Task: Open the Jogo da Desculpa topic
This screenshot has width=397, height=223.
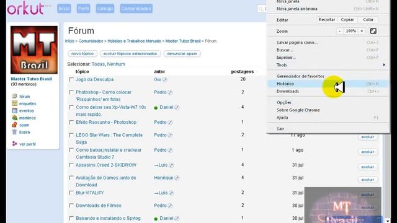Action: (95, 79)
